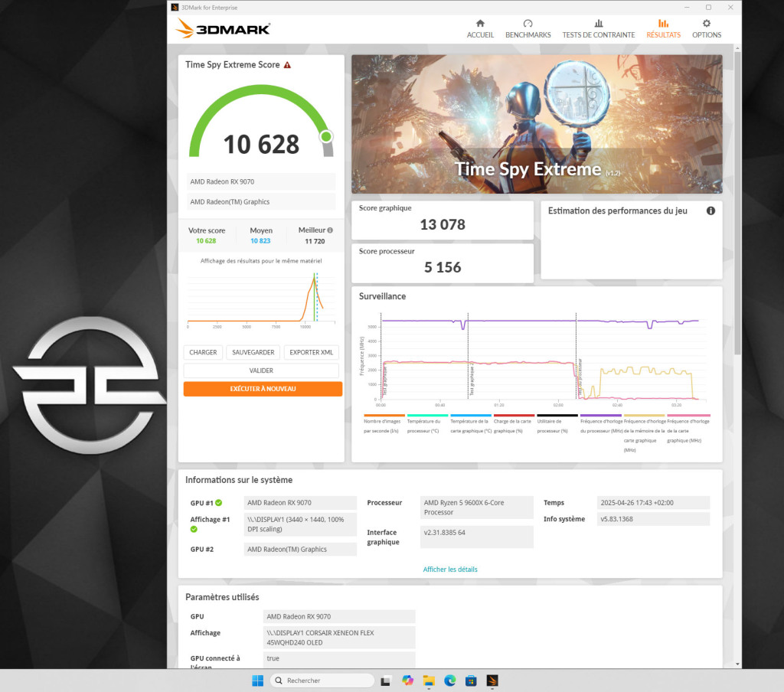Click EXÉCUTER À NOUVEAU orange button

(x=263, y=389)
